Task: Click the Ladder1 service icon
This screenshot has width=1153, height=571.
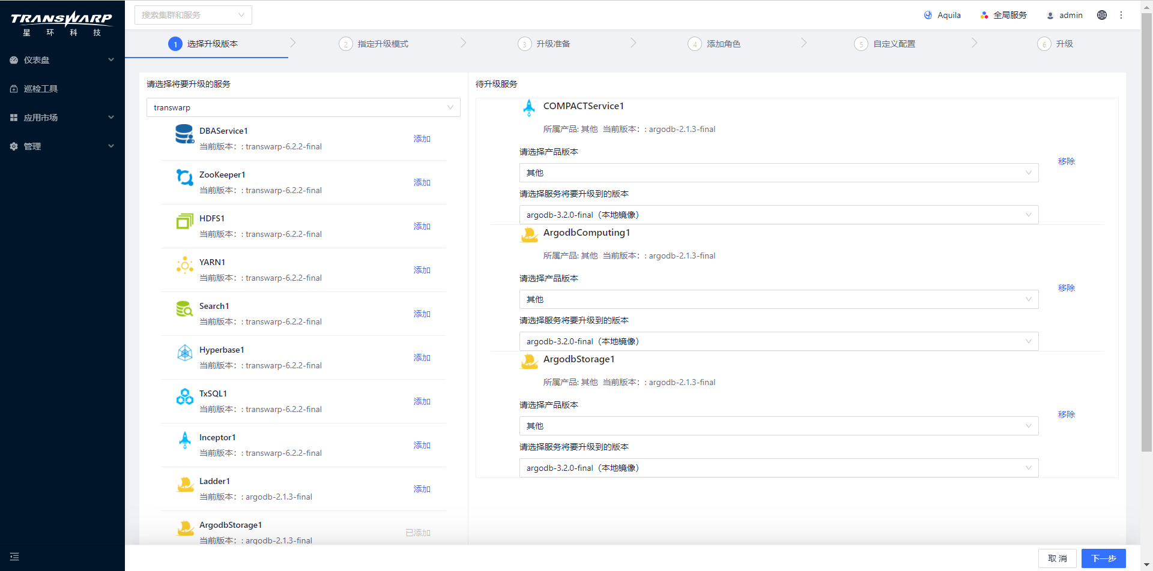Action: [x=185, y=484]
